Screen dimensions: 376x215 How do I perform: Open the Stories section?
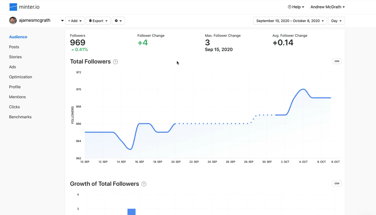[15, 57]
